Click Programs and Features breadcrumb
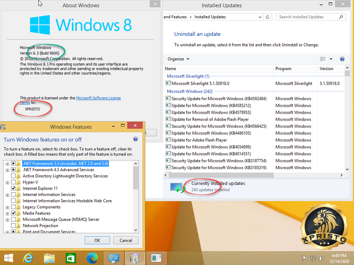This screenshot has height=265, width=354. [175, 17]
